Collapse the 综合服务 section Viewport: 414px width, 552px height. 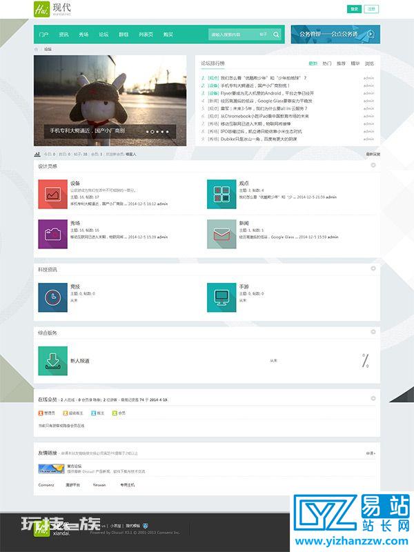pyautogui.click(x=373, y=332)
